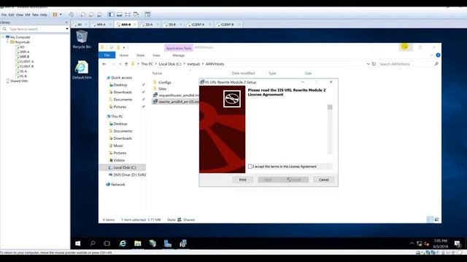Click Print in the Rewrite Module setup
Image resolution: width=467 pixels, height=262 pixels.
[243, 180]
